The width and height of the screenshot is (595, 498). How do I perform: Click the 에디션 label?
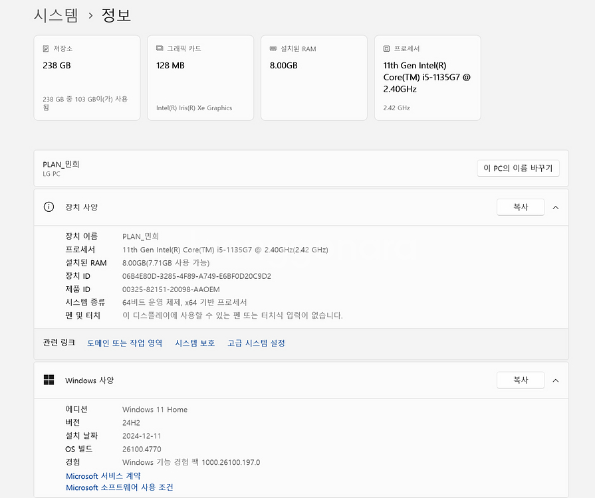[x=76, y=409]
